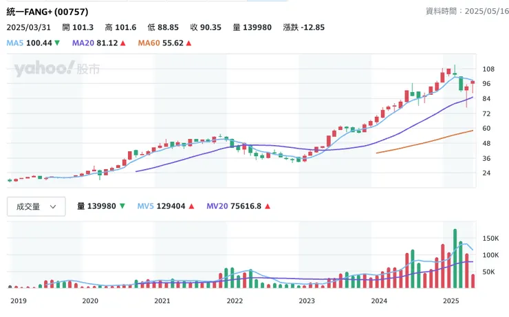Click the low price 低 88.85
509x317 pixels.
(x=163, y=28)
